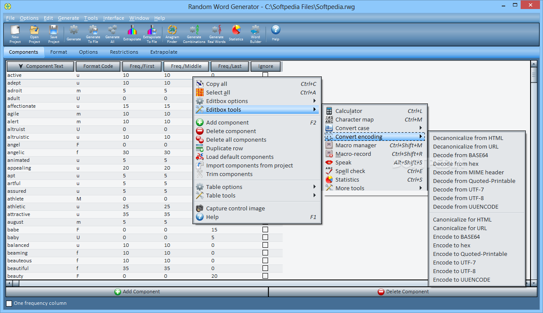Click the Generate Real Words icon
The width and height of the screenshot is (543, 313).
217,34
